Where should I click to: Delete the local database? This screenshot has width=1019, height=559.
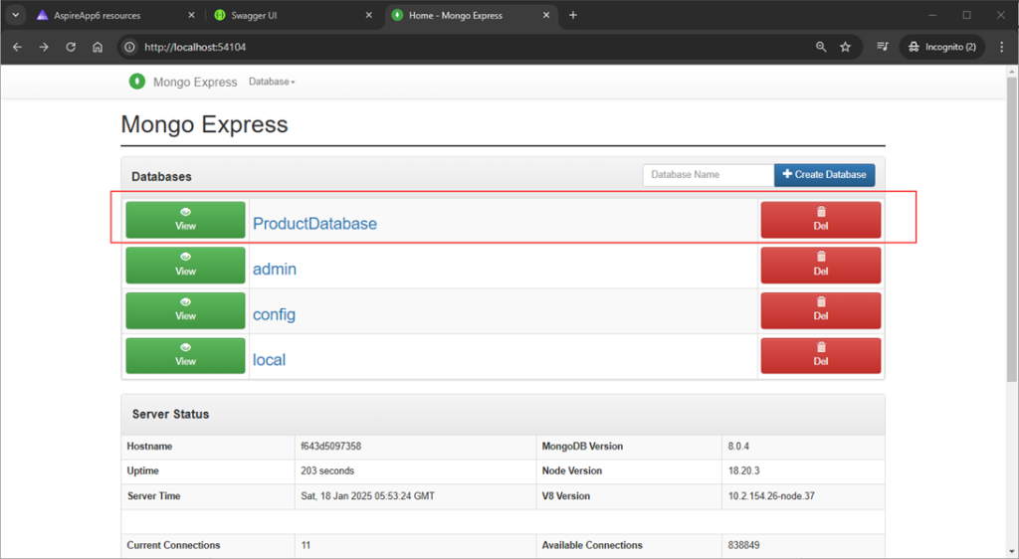point(821,356)
